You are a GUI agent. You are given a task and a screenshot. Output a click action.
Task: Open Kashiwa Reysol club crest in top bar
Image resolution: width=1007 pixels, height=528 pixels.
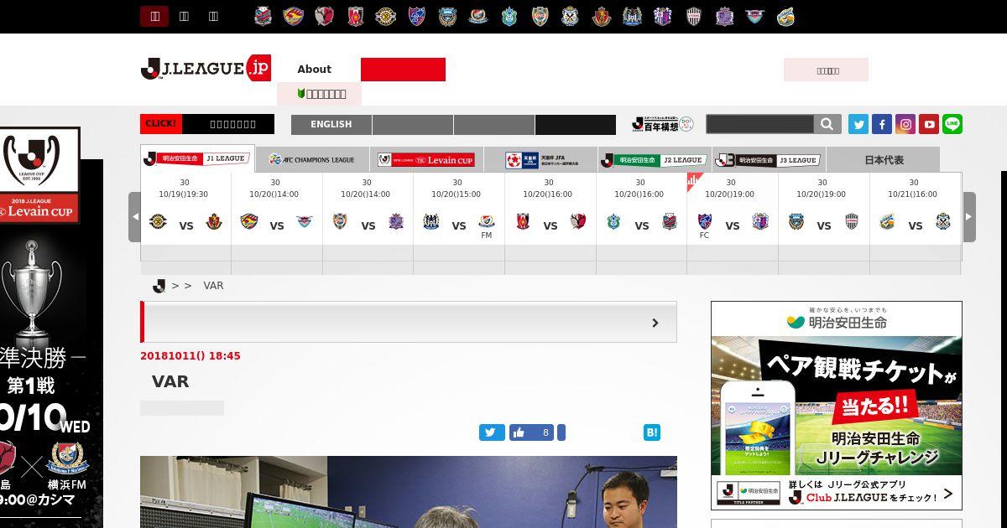tap(386, 16)
